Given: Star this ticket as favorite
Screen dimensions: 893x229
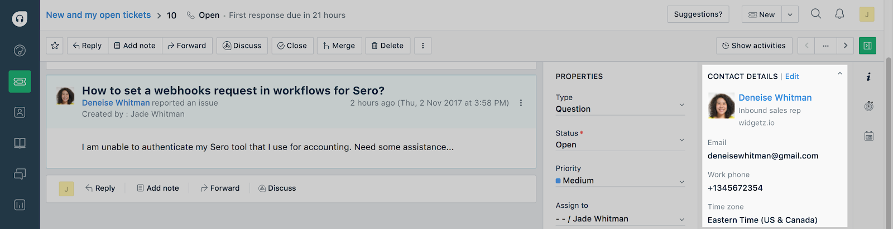Looking at the screenshot, I should (x=55, y=46).
